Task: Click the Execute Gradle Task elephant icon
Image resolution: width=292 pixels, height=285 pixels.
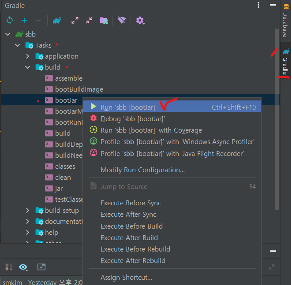Action: pyautogui.click(x=56, y=20)
